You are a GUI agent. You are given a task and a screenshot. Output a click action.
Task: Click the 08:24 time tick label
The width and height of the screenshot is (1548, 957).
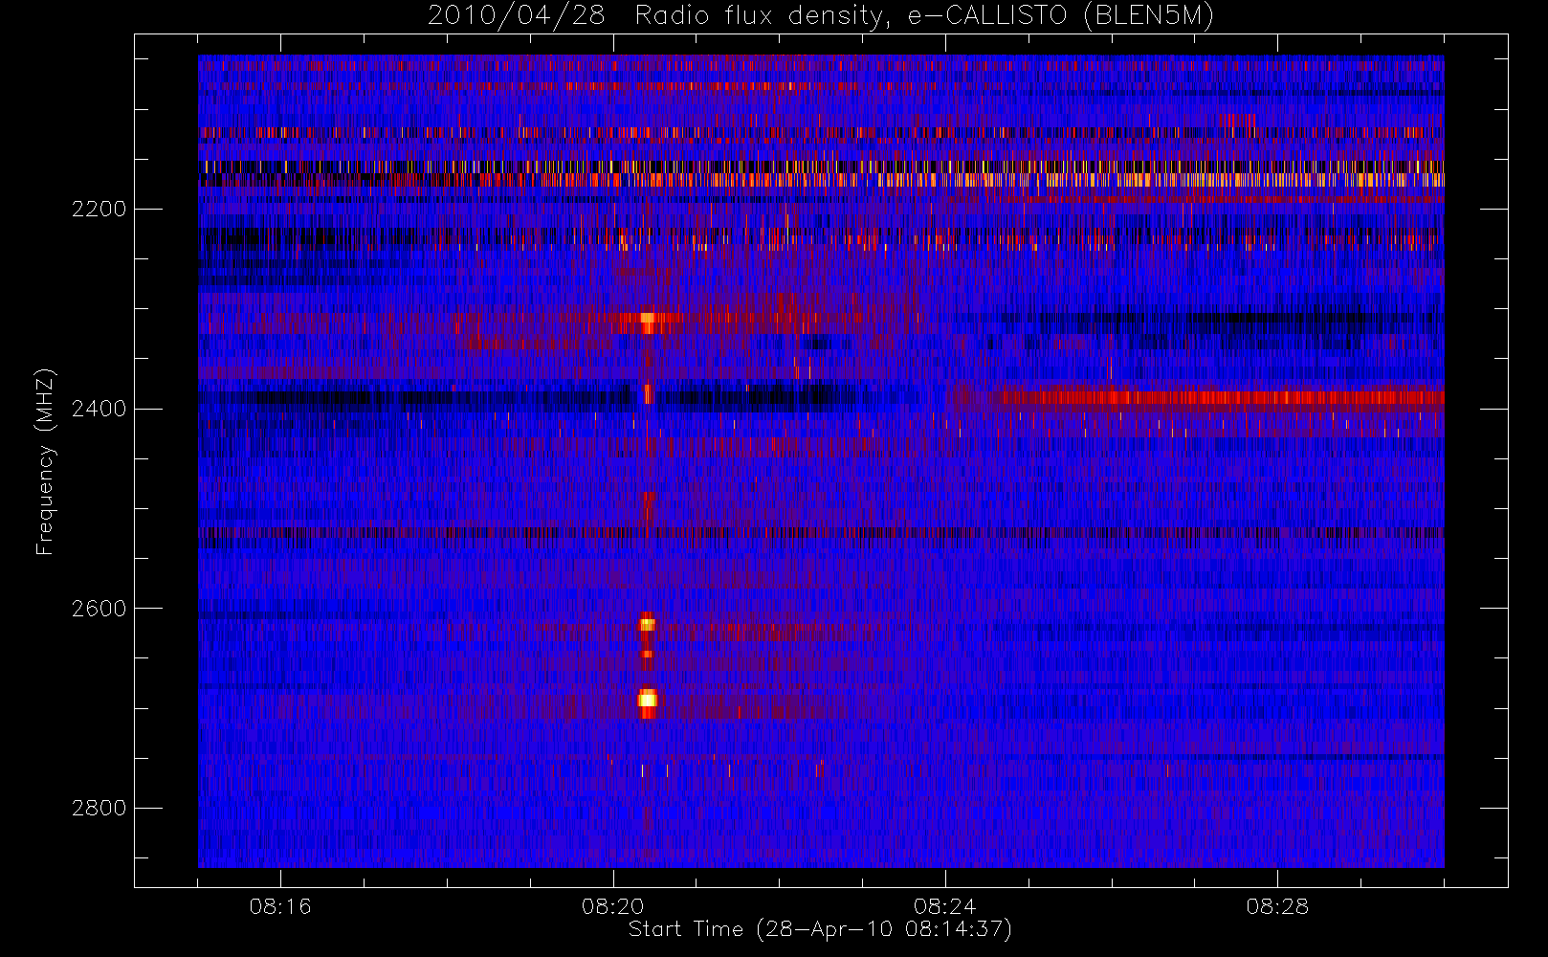point(944,905)
